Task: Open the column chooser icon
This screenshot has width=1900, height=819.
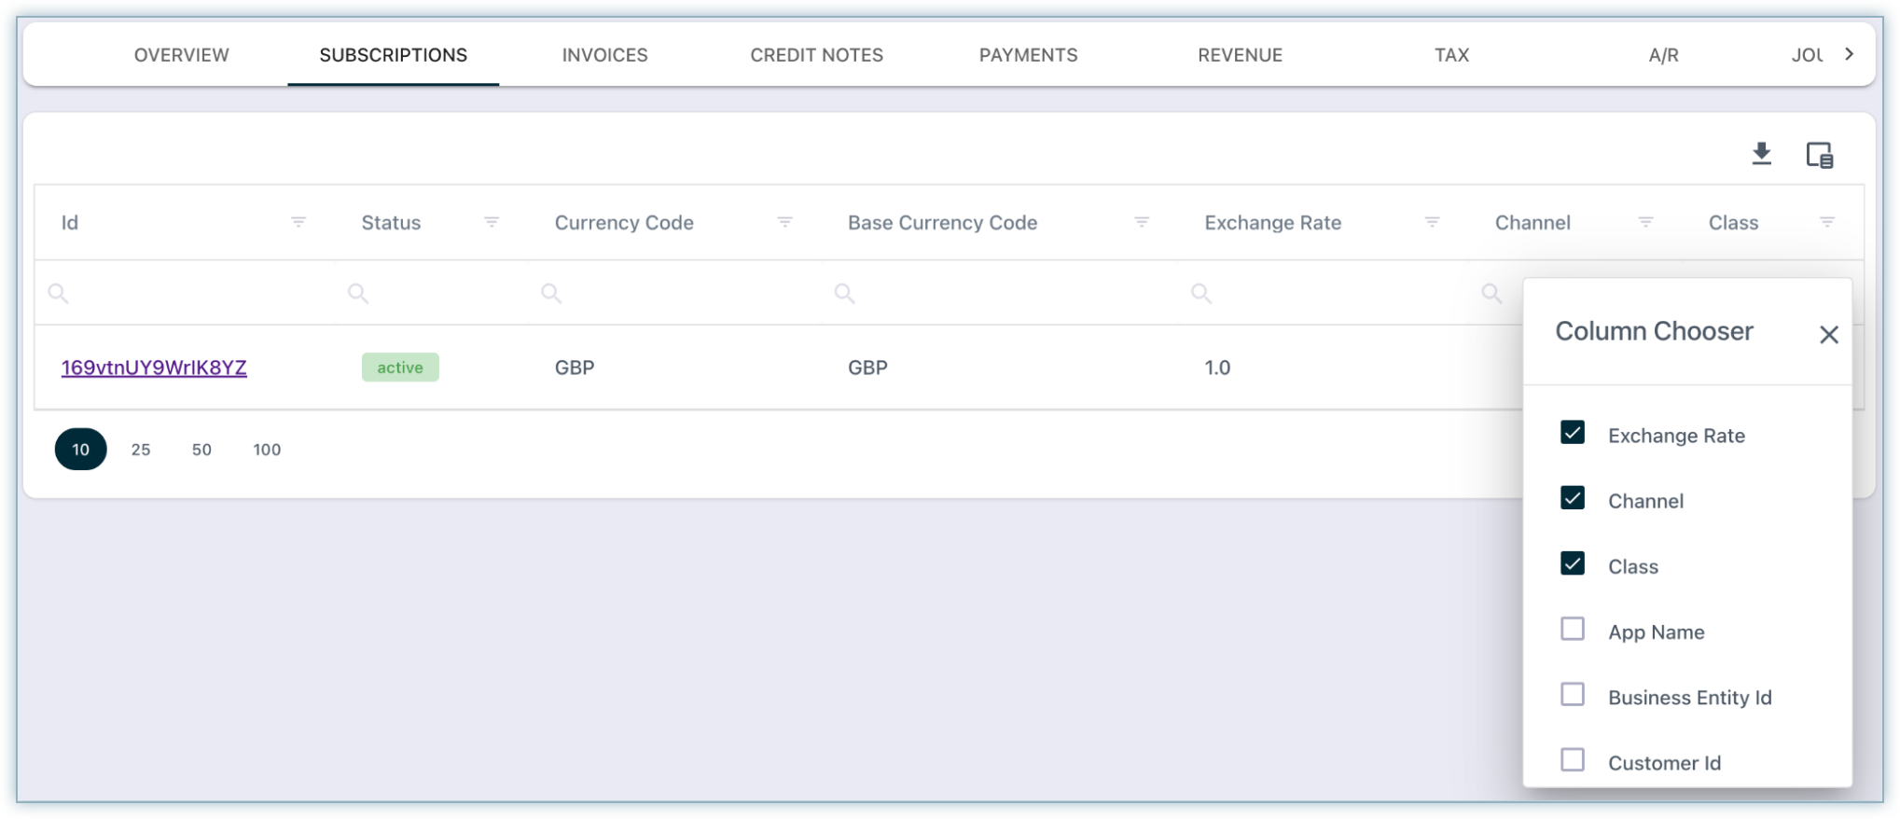Action: [x=1819, y=155]
